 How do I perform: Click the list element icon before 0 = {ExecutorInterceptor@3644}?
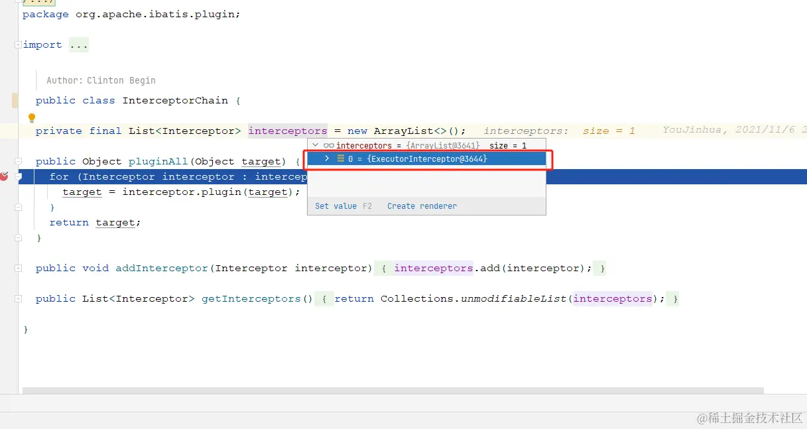[341, 158]
